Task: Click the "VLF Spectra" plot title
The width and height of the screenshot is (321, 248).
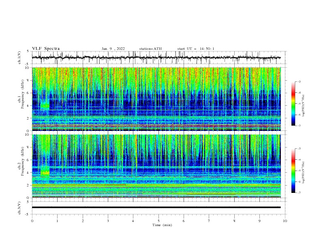Action: click(46, 49)
